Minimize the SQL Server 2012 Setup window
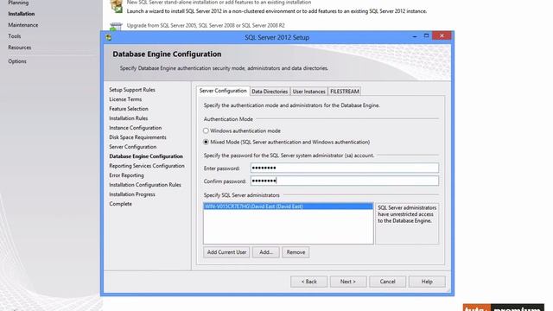The height and width of the screenshot is (311, 553). click(415, 36)
